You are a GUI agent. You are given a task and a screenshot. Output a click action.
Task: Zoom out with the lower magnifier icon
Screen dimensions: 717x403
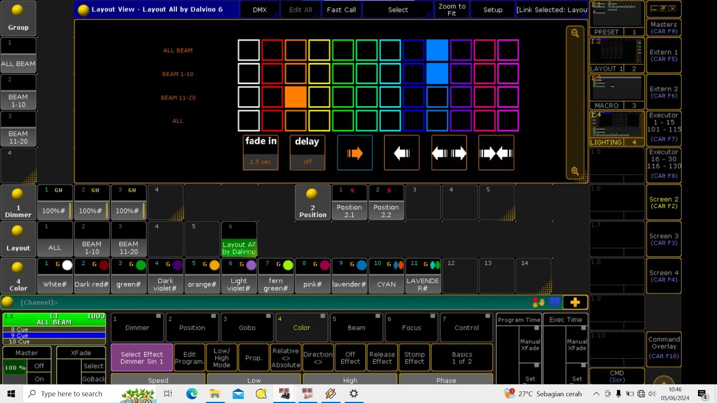575,171
